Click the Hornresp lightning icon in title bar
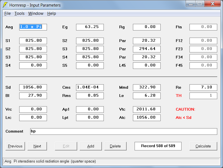This screenshot has height=168, width=223. click(5, 5)
